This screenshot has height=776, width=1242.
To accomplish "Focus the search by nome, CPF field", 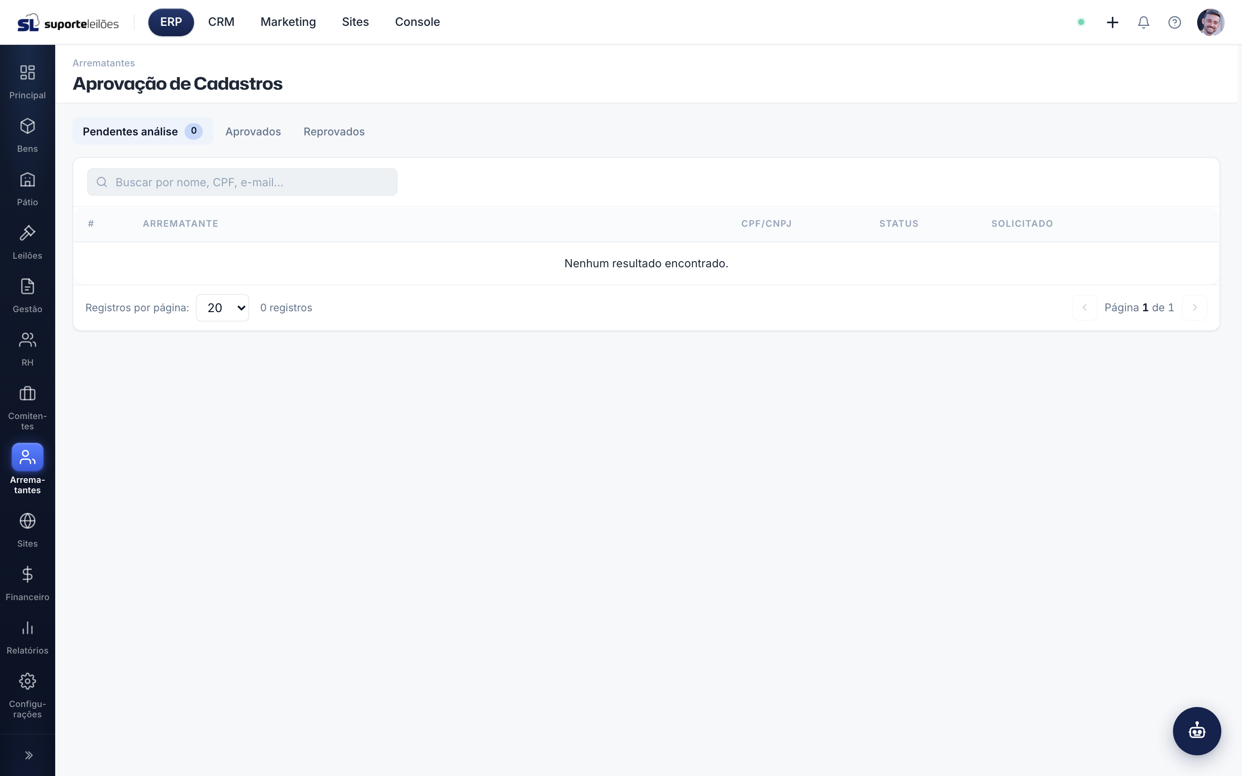I will (x=242, y=182).
